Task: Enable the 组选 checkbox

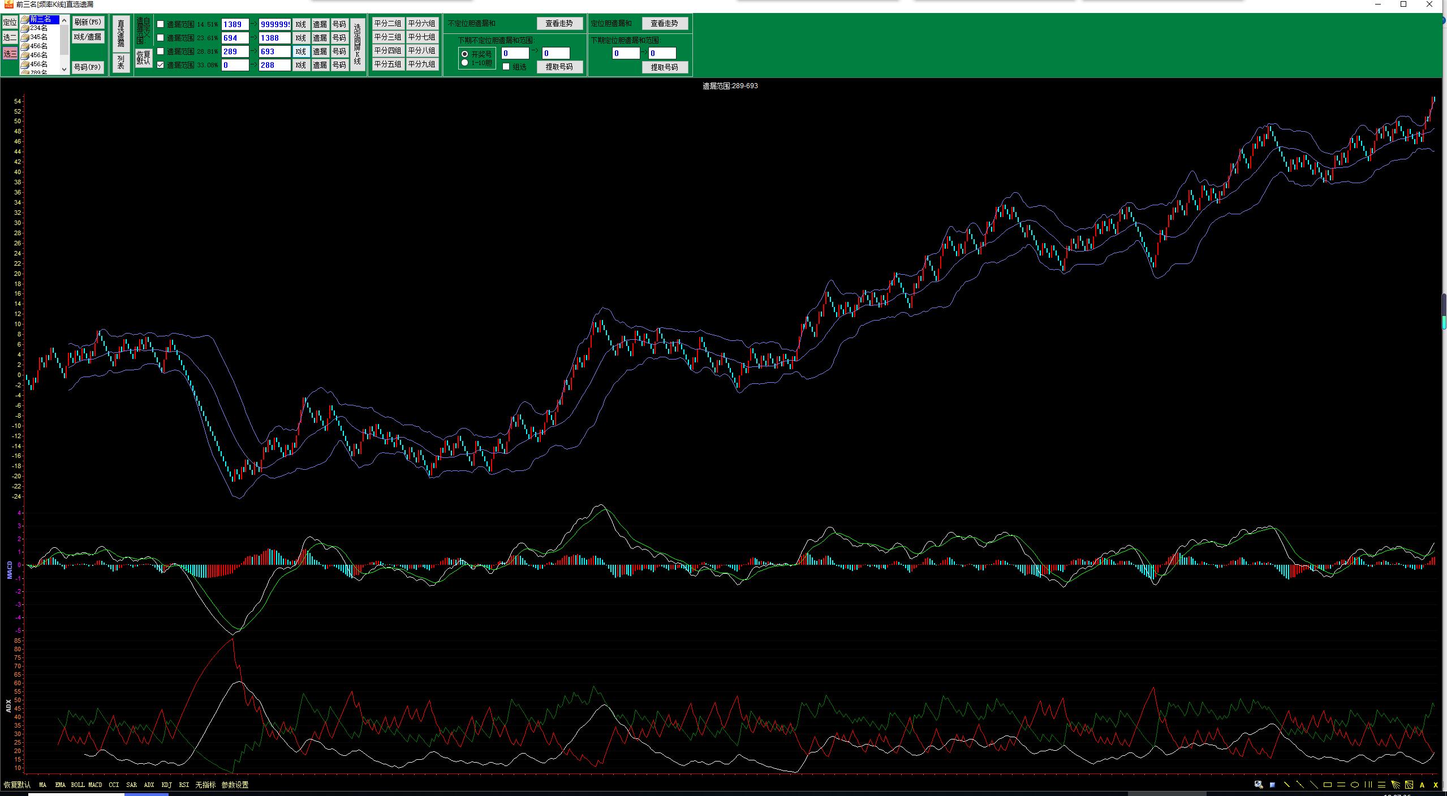Action: click(506, 67)
